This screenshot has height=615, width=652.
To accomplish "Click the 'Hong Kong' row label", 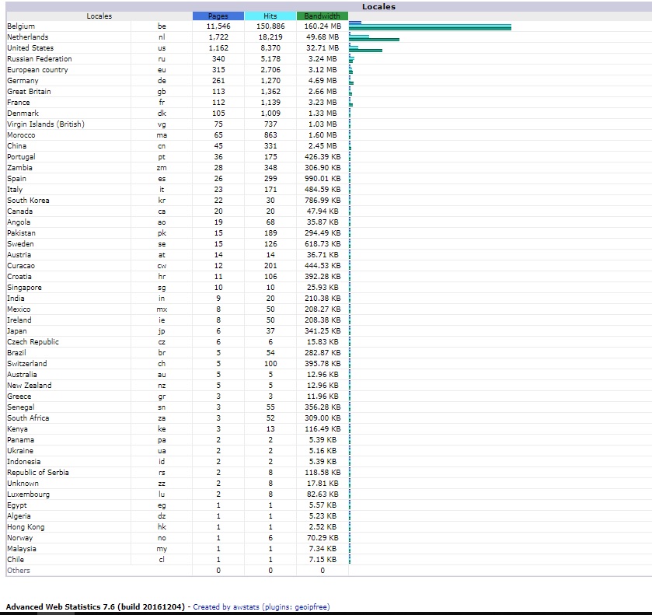I will tap(26, 527).
